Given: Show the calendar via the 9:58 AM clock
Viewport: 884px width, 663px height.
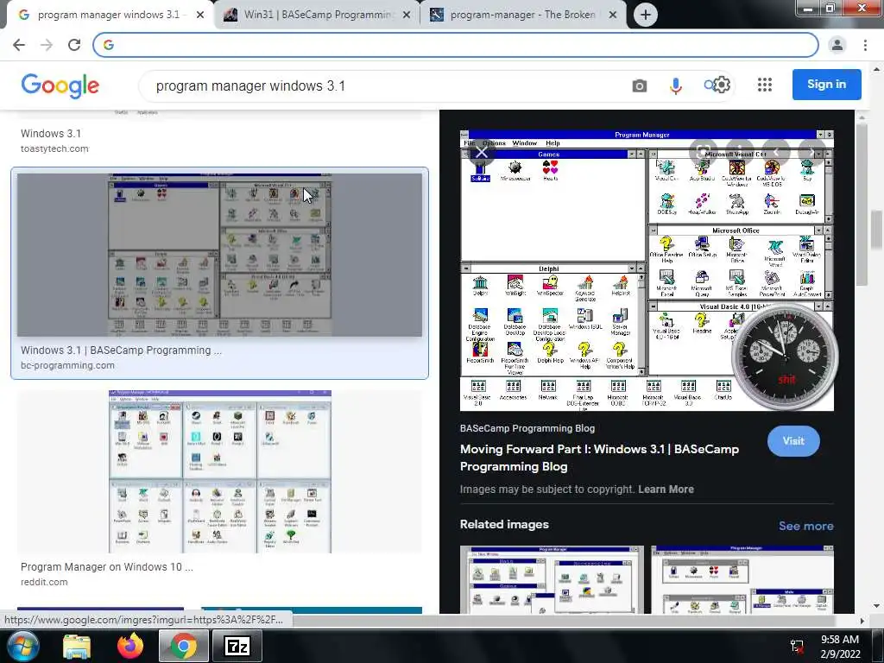Looking at the screenshot, I should point(840,647).
